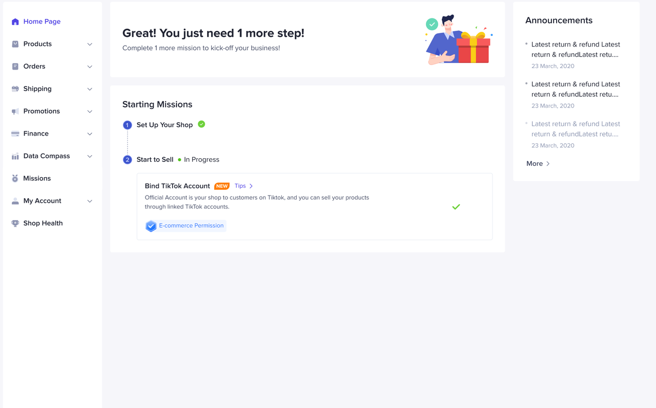The width and height of the screenshot is (656, 408).
Task: Click the Data Compass chart icon
Action: point(15,156)
